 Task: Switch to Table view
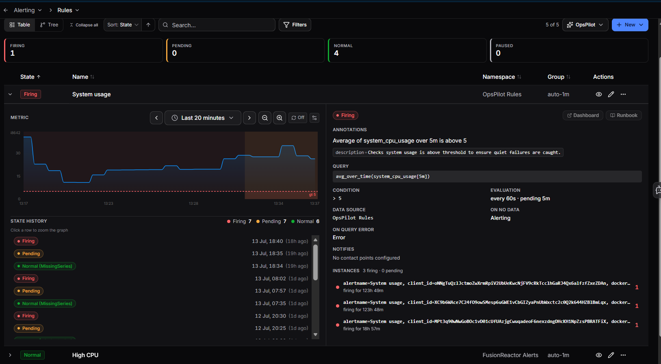20,25
